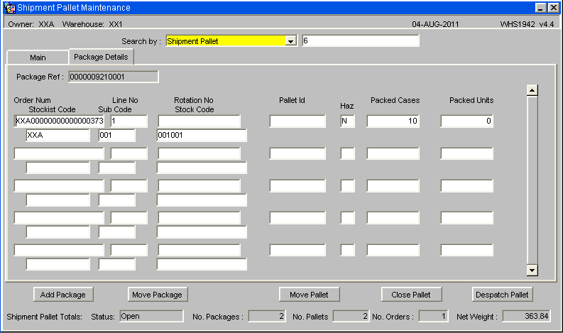Viewport: 563px width, 333px height.
Task: Click the WHS1942 v4.4 version text
Action: pyautogui.click(x=527, y=24)
